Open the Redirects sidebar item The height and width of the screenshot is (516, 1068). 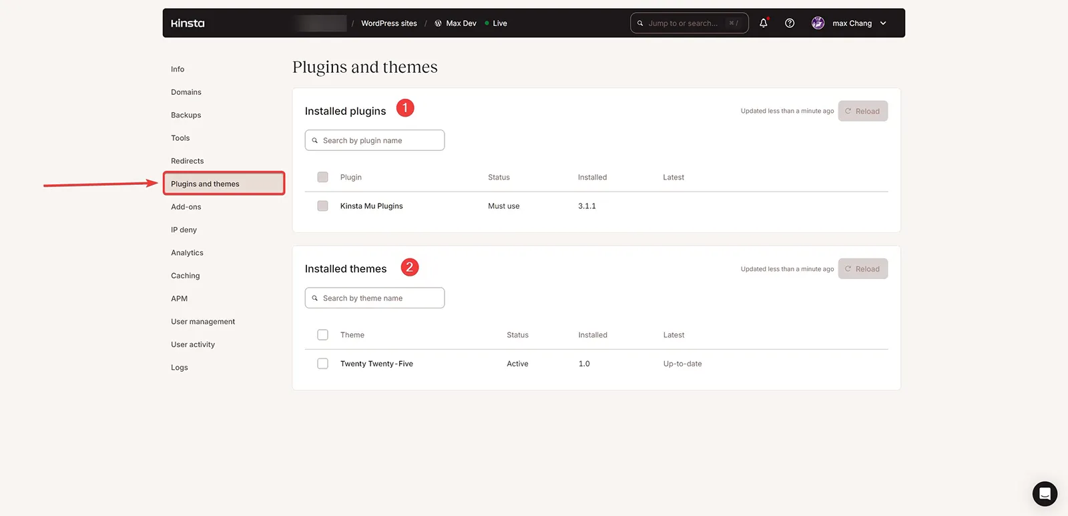coord(188,161)
